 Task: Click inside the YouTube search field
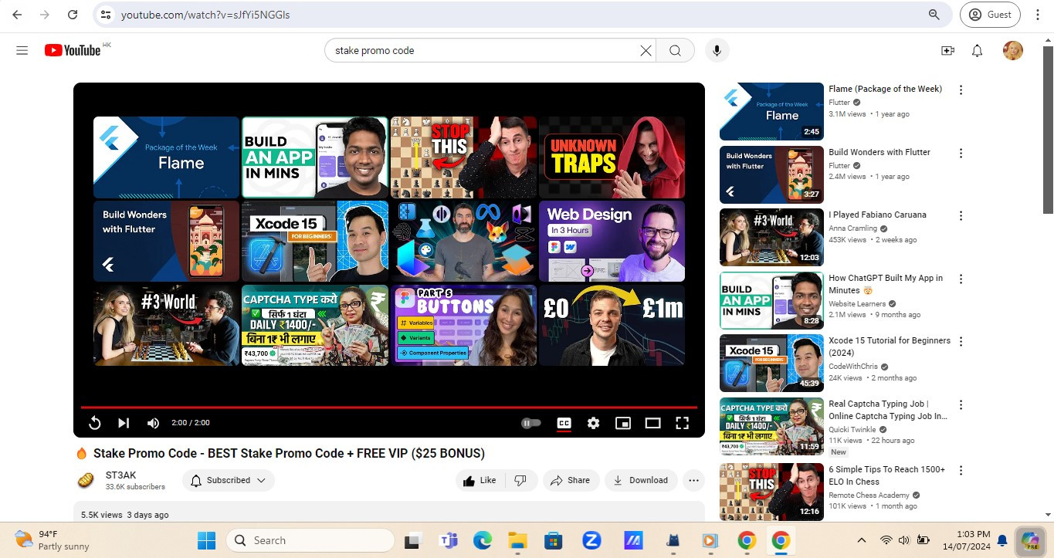483,51
